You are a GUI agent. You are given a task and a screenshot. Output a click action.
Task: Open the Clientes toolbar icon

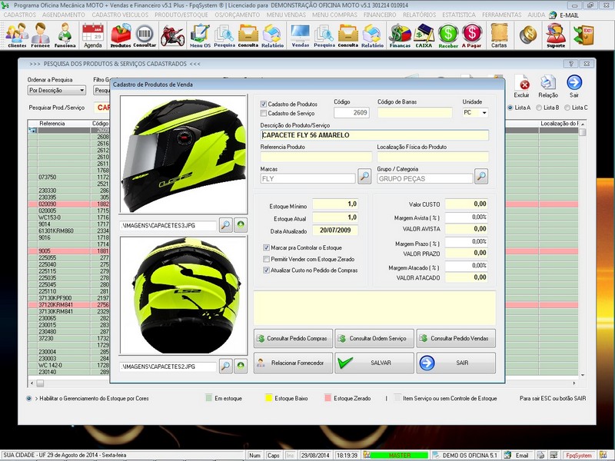[x=16, y=35]
